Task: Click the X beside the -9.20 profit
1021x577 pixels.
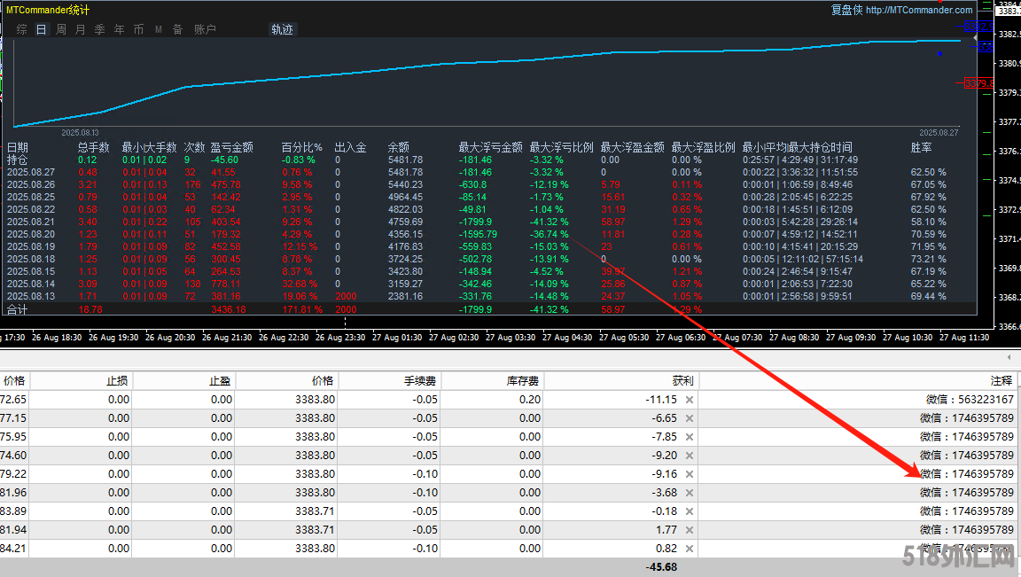Action: (x=690, y=456)
